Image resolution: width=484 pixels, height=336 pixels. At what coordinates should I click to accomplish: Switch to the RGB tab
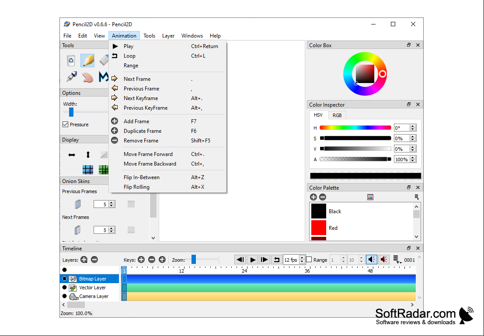(337, 115)
